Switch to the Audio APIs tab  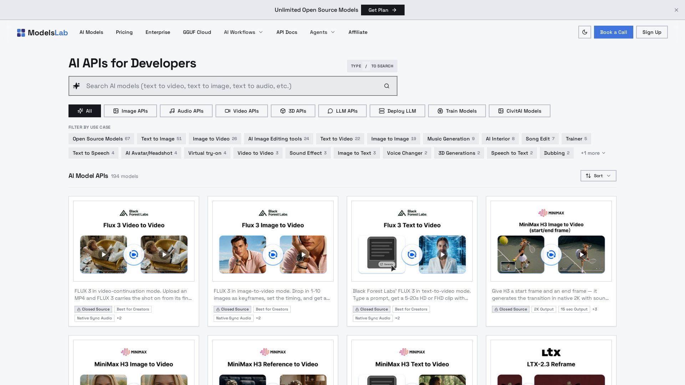click(186, 111)
